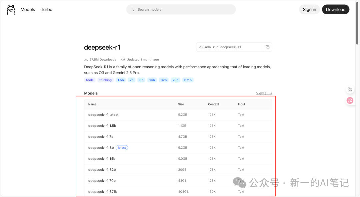This screenshot has height=197, width=360.
Task: Click the latest badge beside deepseek-r1:8b
Action: [122, 148]
